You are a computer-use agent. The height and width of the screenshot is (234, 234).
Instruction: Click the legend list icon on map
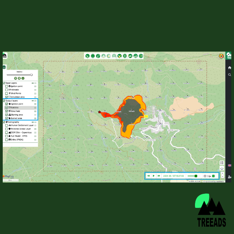point(222,163)
